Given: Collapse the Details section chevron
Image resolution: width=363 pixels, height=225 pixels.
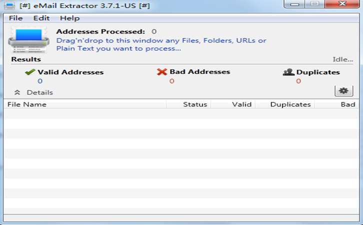Looking at the screenshot, I should [17, 92].
